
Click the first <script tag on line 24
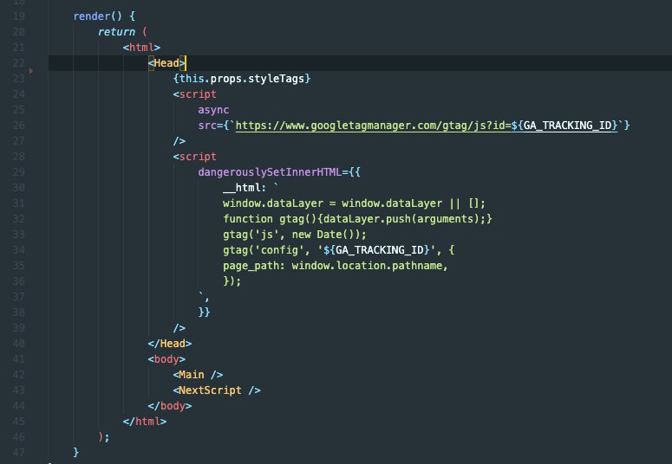194,94
